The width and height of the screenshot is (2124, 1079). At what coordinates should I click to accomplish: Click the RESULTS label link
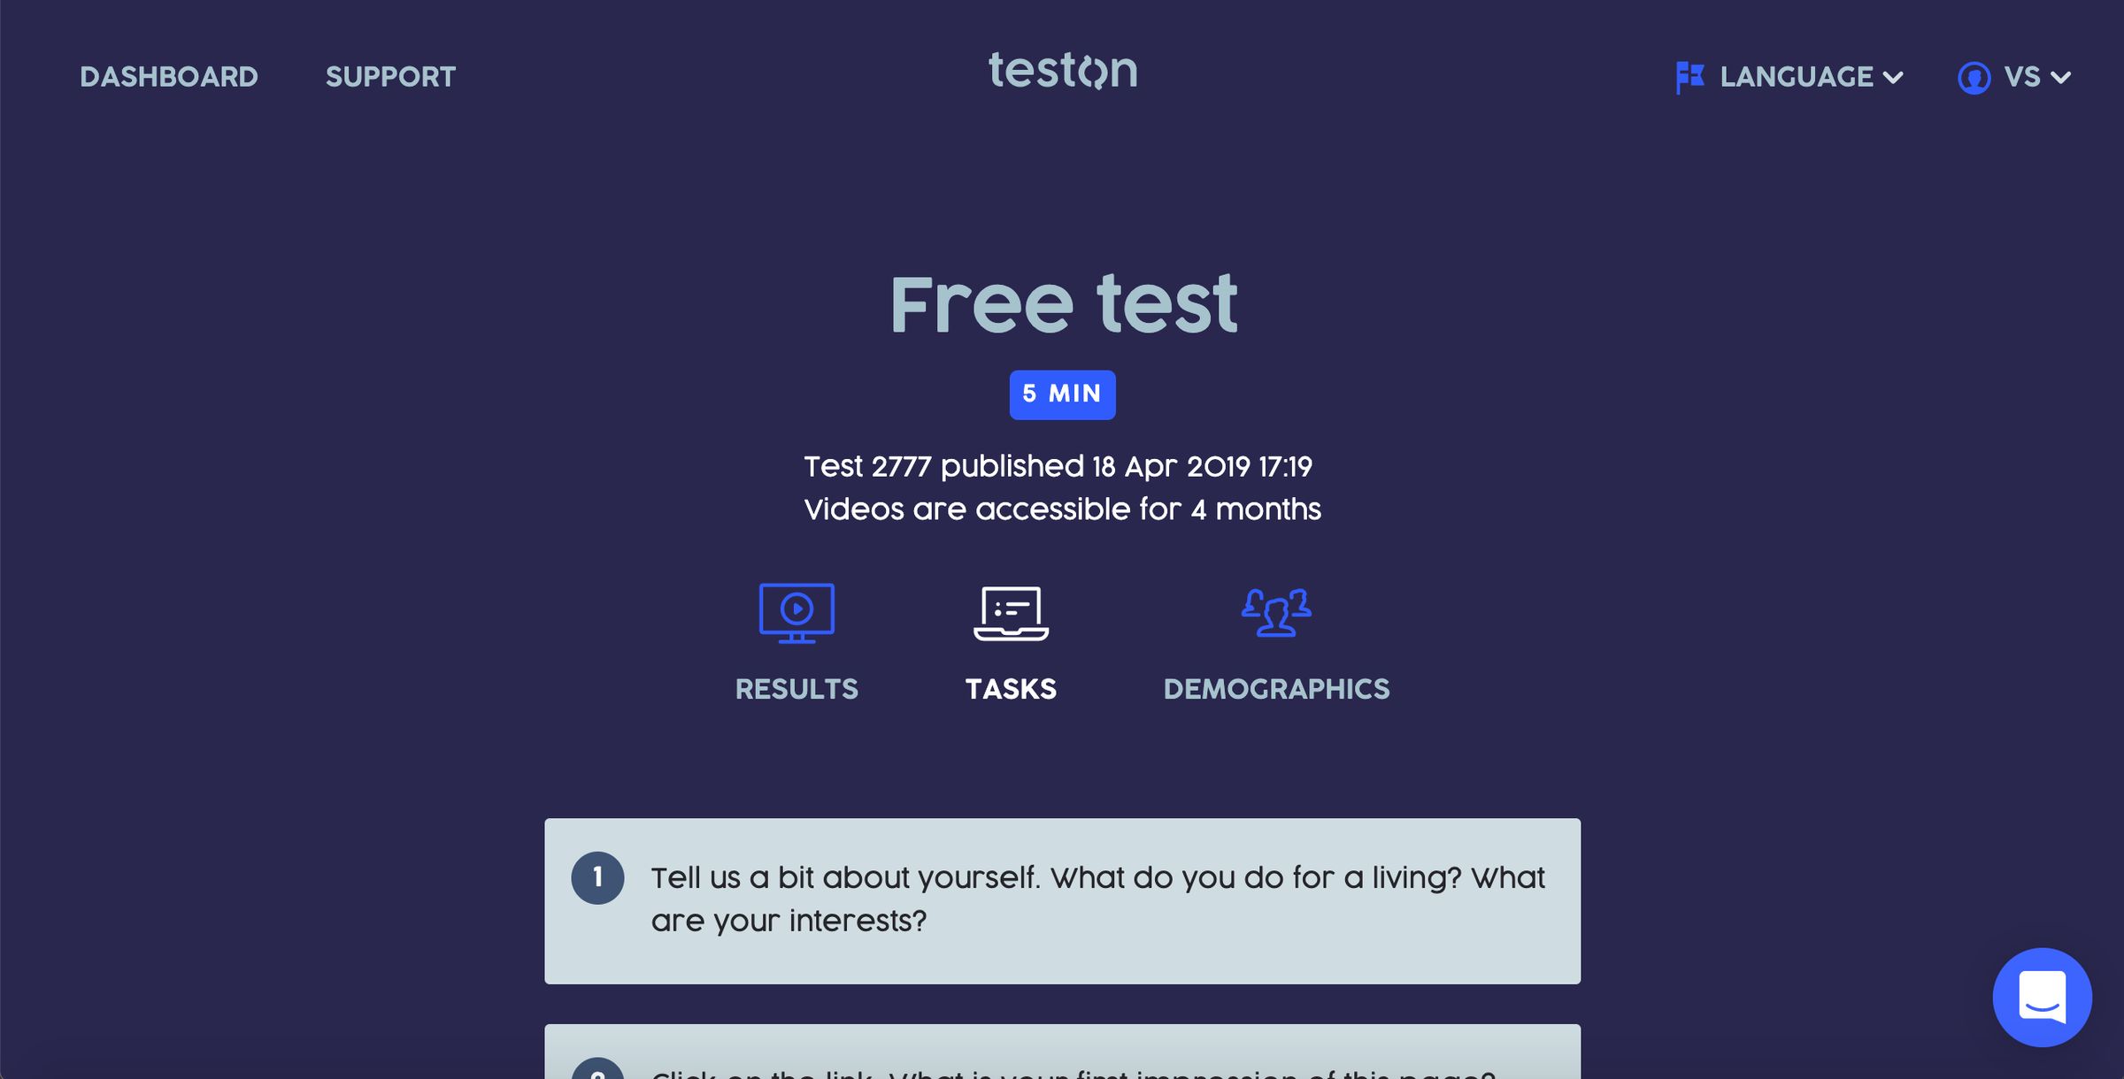(x=796, y=689)
